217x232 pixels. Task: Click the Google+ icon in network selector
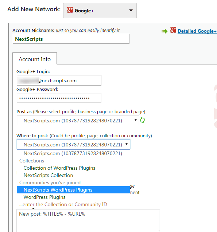(x=70, y=10)
